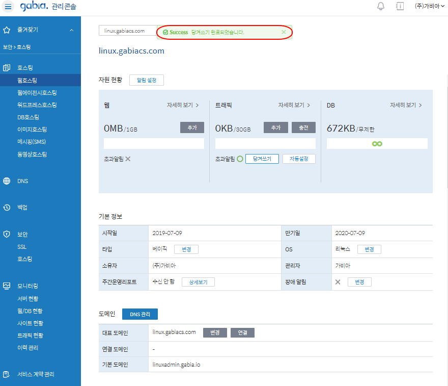Click the linux.gabiacs.com page heading
Screen dimensions: 448x386
(x=131, y=51)
